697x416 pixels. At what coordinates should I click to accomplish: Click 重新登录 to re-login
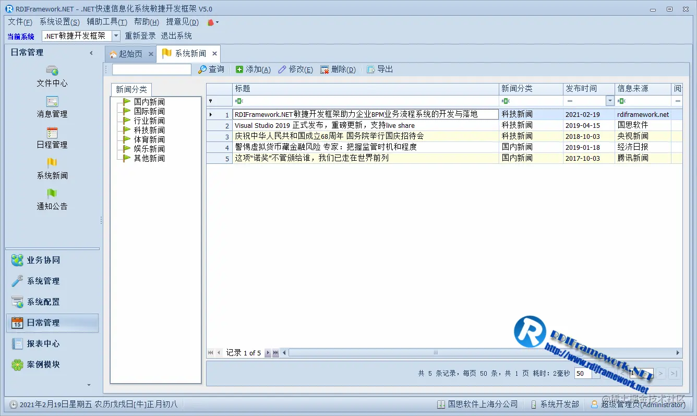pos(140,36)
